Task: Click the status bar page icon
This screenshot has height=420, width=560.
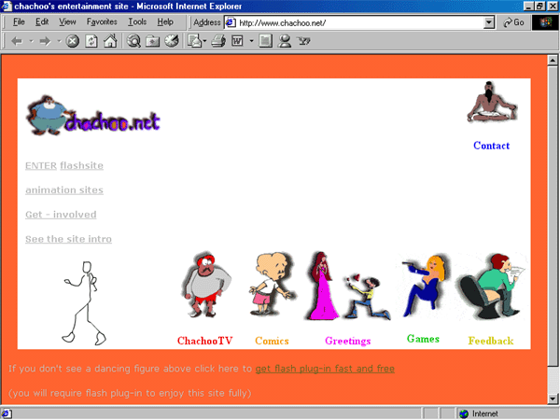Action: [7, 413]
